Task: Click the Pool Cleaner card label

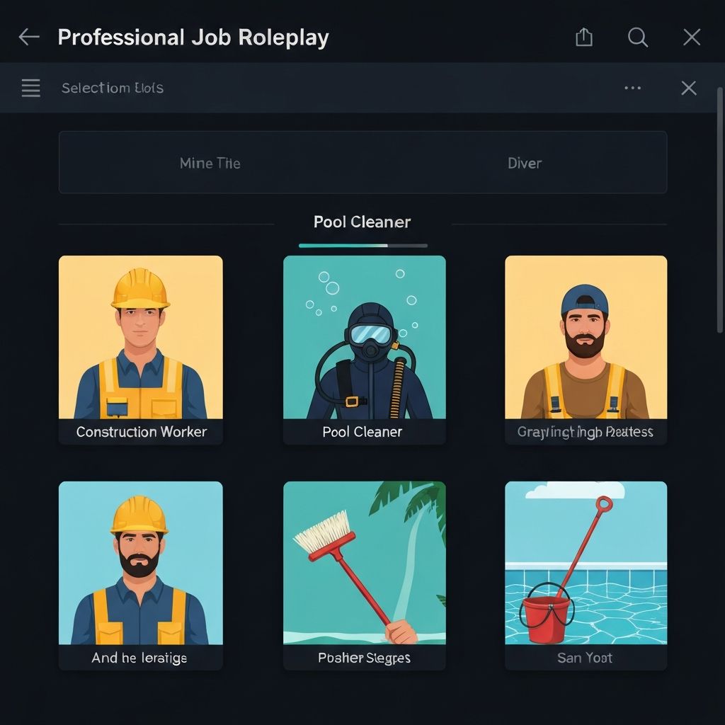Action: click(x=362, y=432)
